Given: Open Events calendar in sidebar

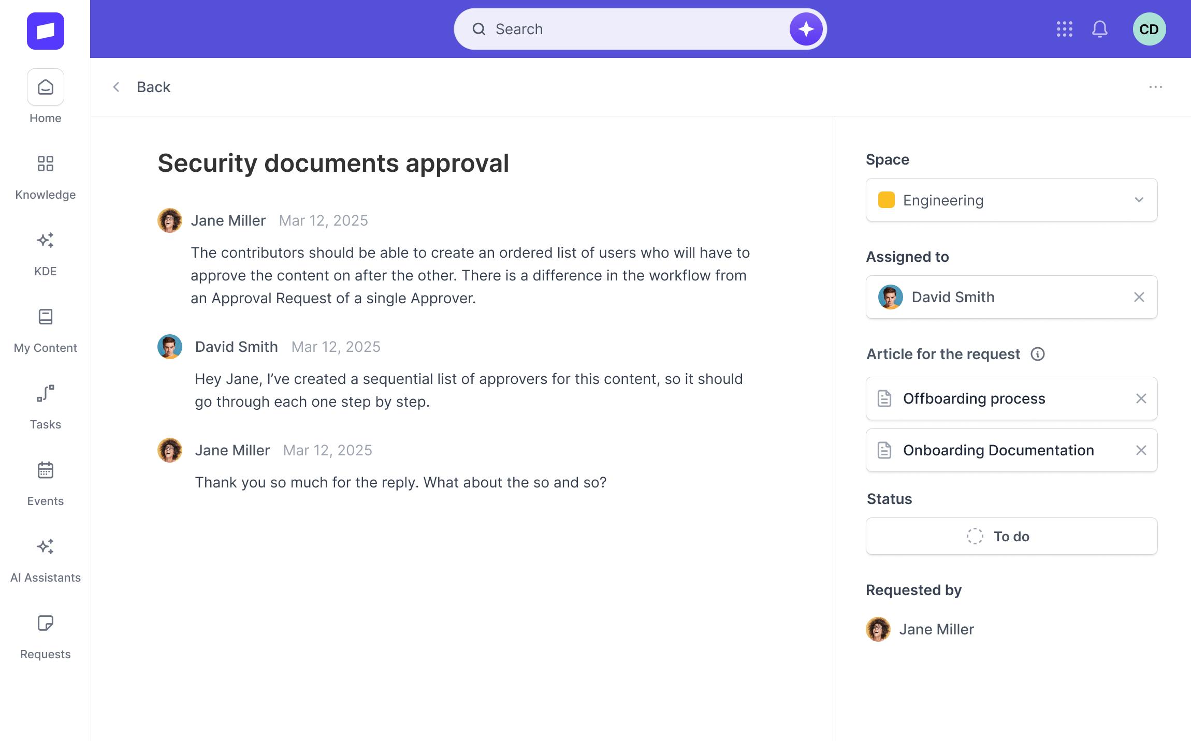Looking at the screenshot, I should coord(46,483).
